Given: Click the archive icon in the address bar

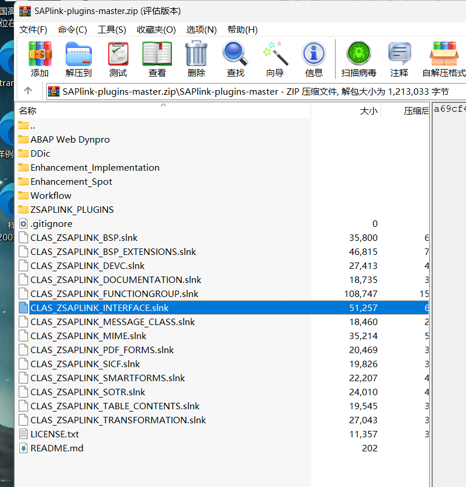Looking at the screenshot, I should coord(54,91).
